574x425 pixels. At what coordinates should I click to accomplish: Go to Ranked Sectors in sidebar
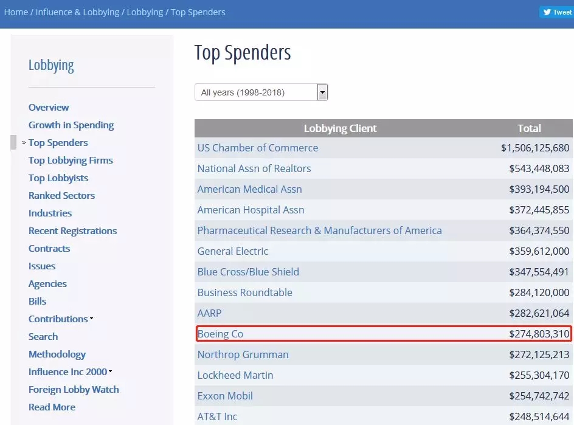(61, 196)
